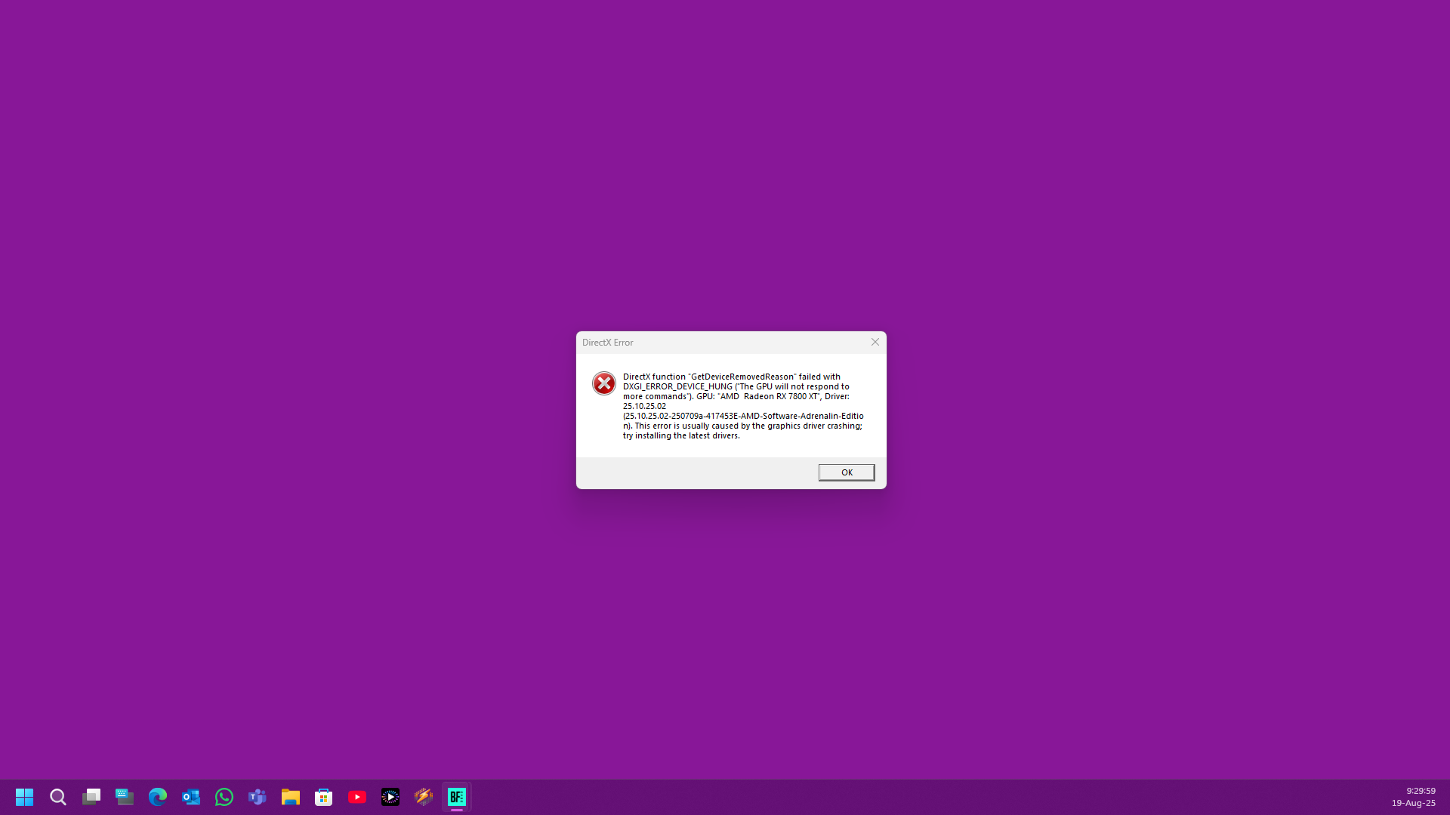
Task: Open the Windows Start menu
Action: [x=24, y=797]
